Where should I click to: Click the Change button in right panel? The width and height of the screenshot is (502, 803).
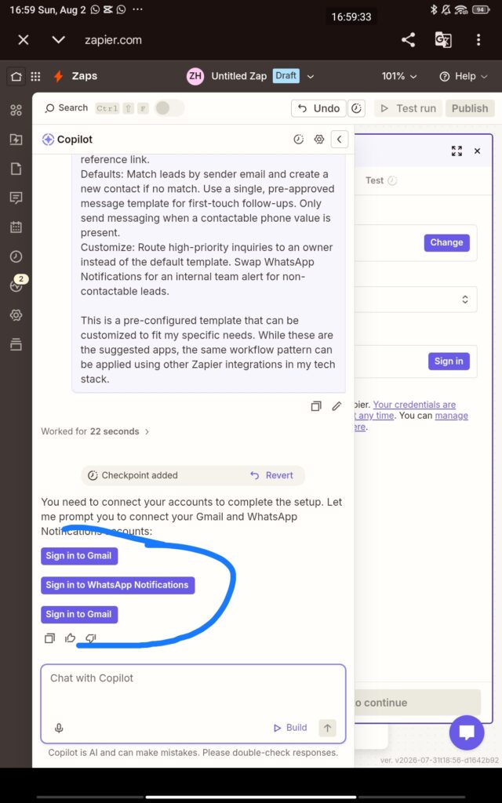point(446,243)
